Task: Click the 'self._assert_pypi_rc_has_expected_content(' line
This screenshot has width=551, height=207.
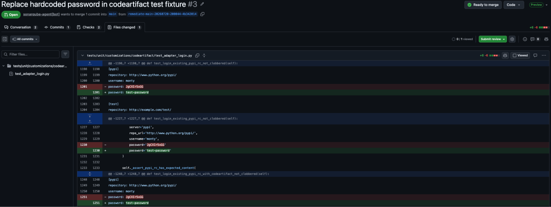Action: 159,168
